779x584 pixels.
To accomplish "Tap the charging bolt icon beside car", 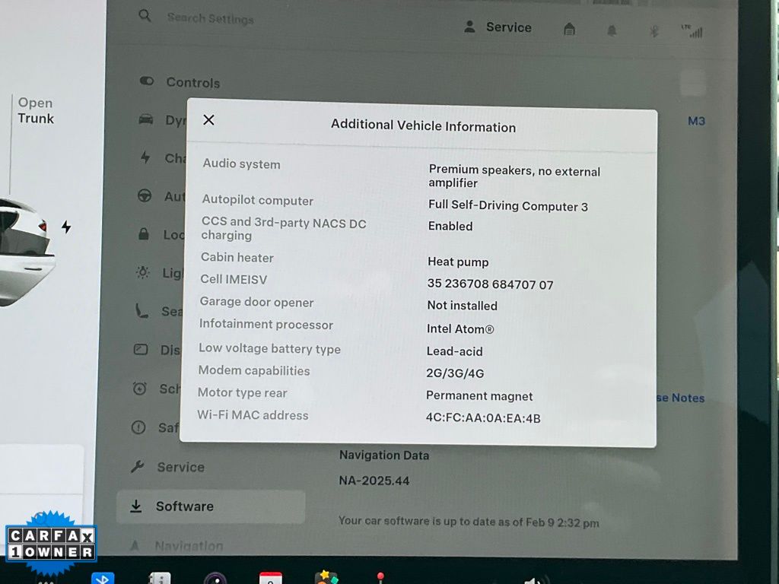I will 66,227.
